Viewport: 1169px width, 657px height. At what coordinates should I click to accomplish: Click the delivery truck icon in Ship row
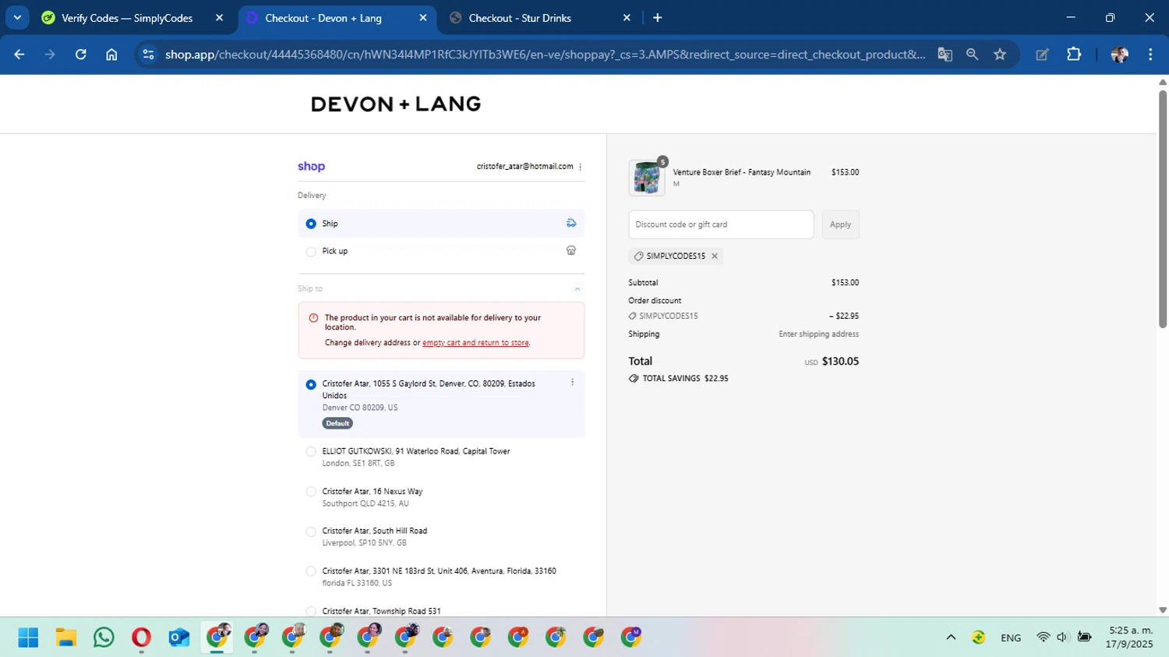tap(571, 224)
